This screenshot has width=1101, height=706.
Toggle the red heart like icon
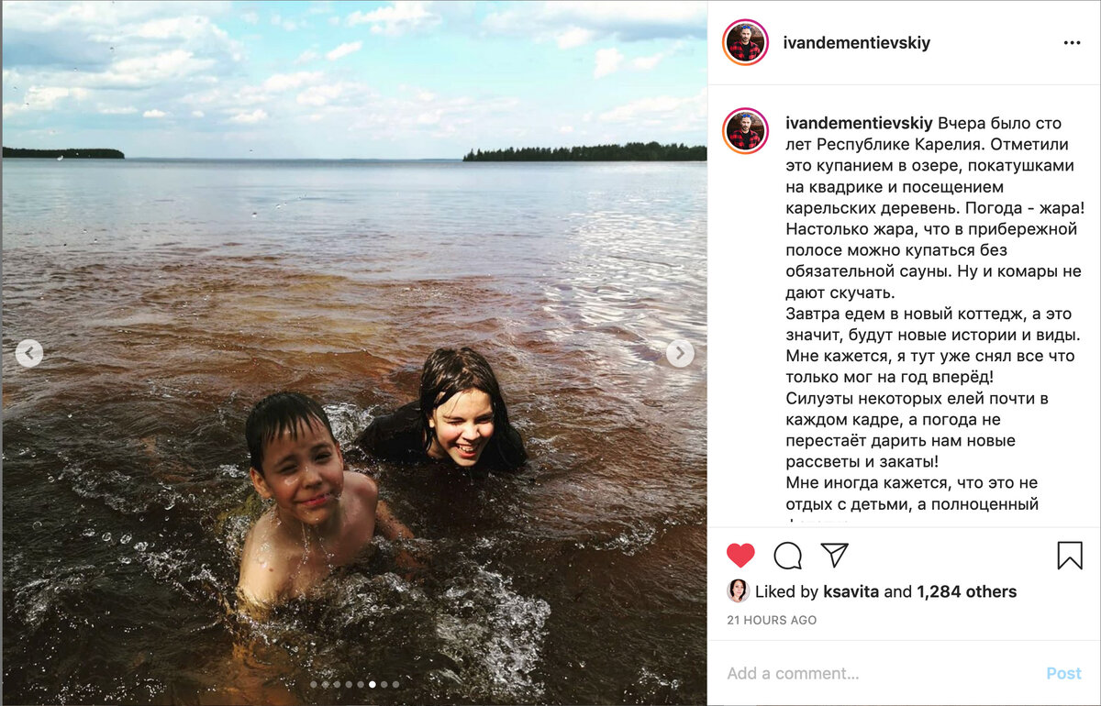coord(740,555)
